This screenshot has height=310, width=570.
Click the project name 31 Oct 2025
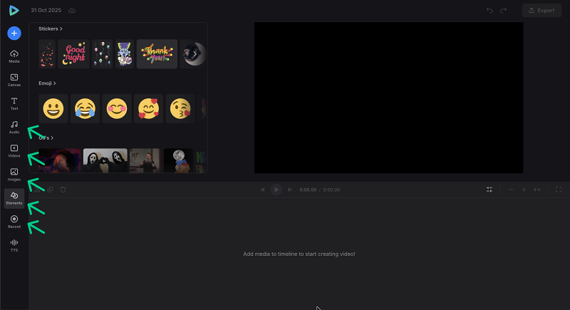pos(46,11)
